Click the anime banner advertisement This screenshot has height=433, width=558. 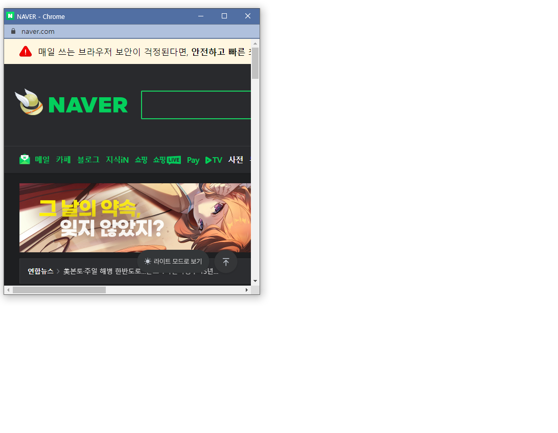click(x=135, y=218)
